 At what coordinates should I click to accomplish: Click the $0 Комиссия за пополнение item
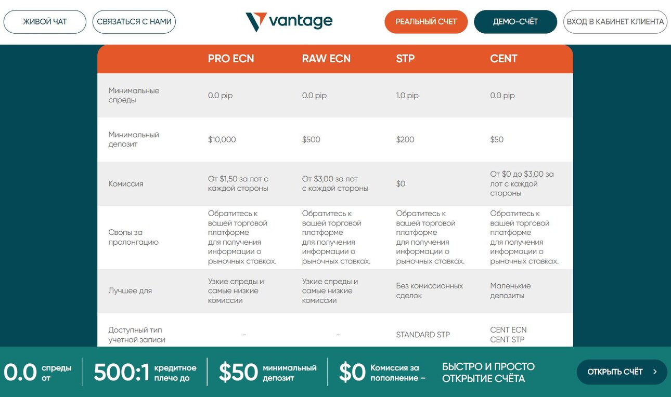382,372
